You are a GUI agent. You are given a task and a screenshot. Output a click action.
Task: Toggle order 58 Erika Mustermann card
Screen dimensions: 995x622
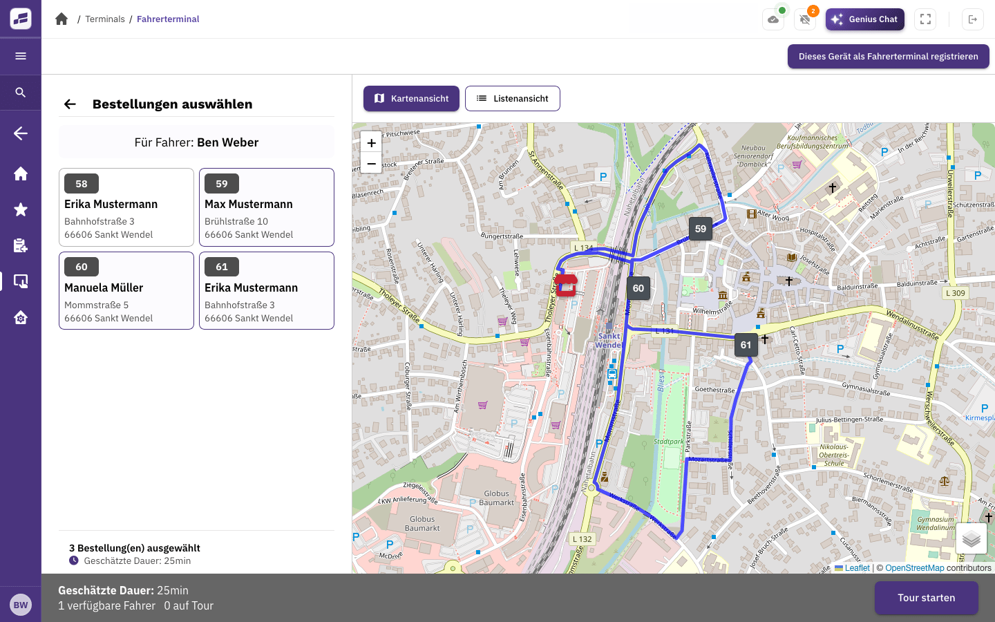coord(126,207)
